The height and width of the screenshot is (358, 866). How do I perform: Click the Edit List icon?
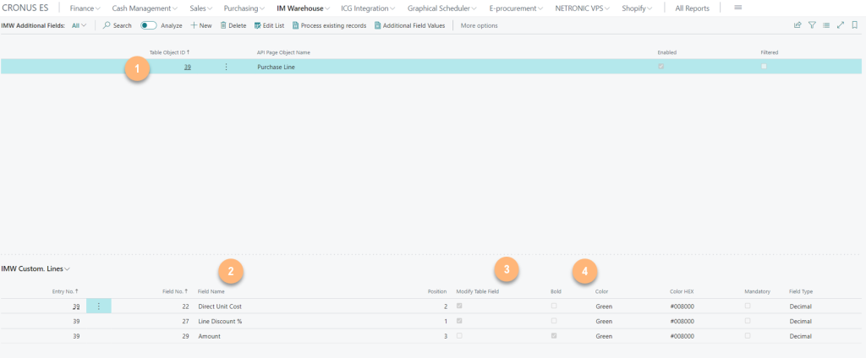coord(257,25)
